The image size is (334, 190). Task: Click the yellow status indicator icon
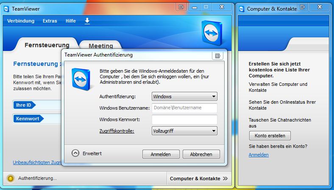click(11, 178)
